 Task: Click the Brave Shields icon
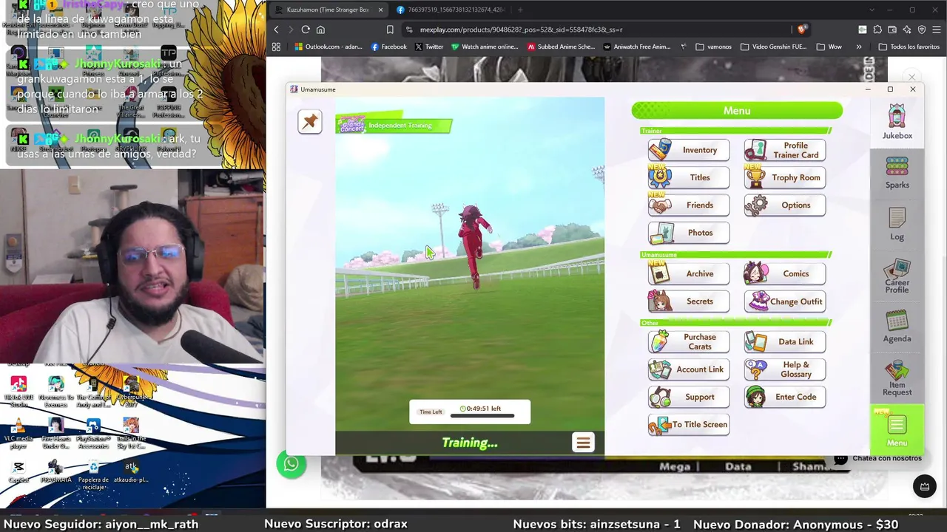point(801,30)
